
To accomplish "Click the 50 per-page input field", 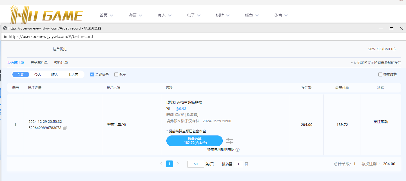I will tap(195, 164).
